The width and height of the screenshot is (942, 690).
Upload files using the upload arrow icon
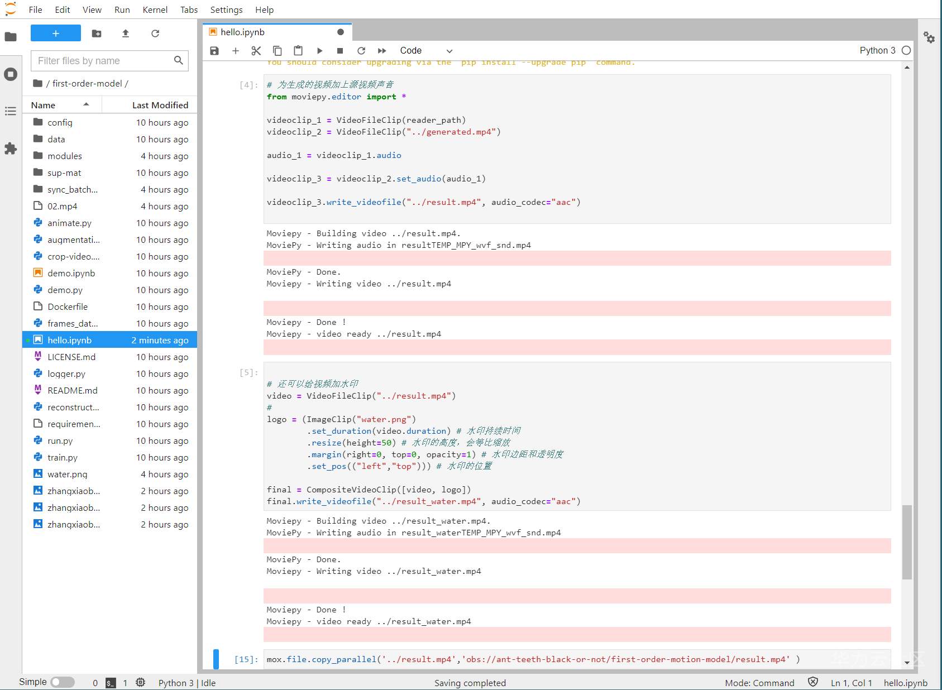click(x=126, y=33)
